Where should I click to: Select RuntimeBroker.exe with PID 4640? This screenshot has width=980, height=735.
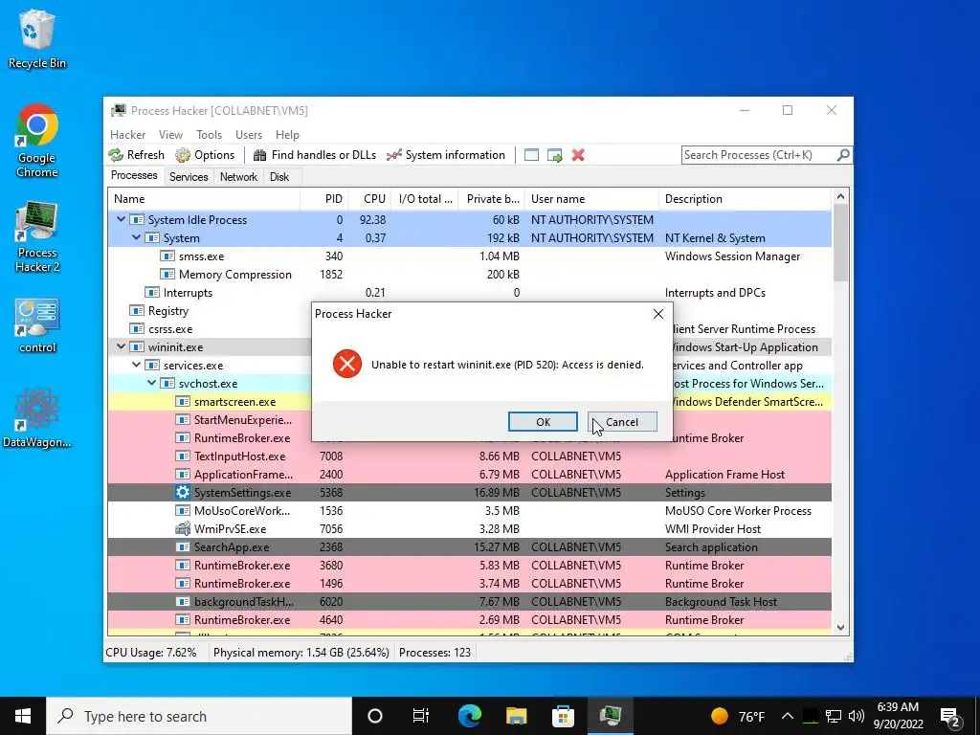coord(469,619)
